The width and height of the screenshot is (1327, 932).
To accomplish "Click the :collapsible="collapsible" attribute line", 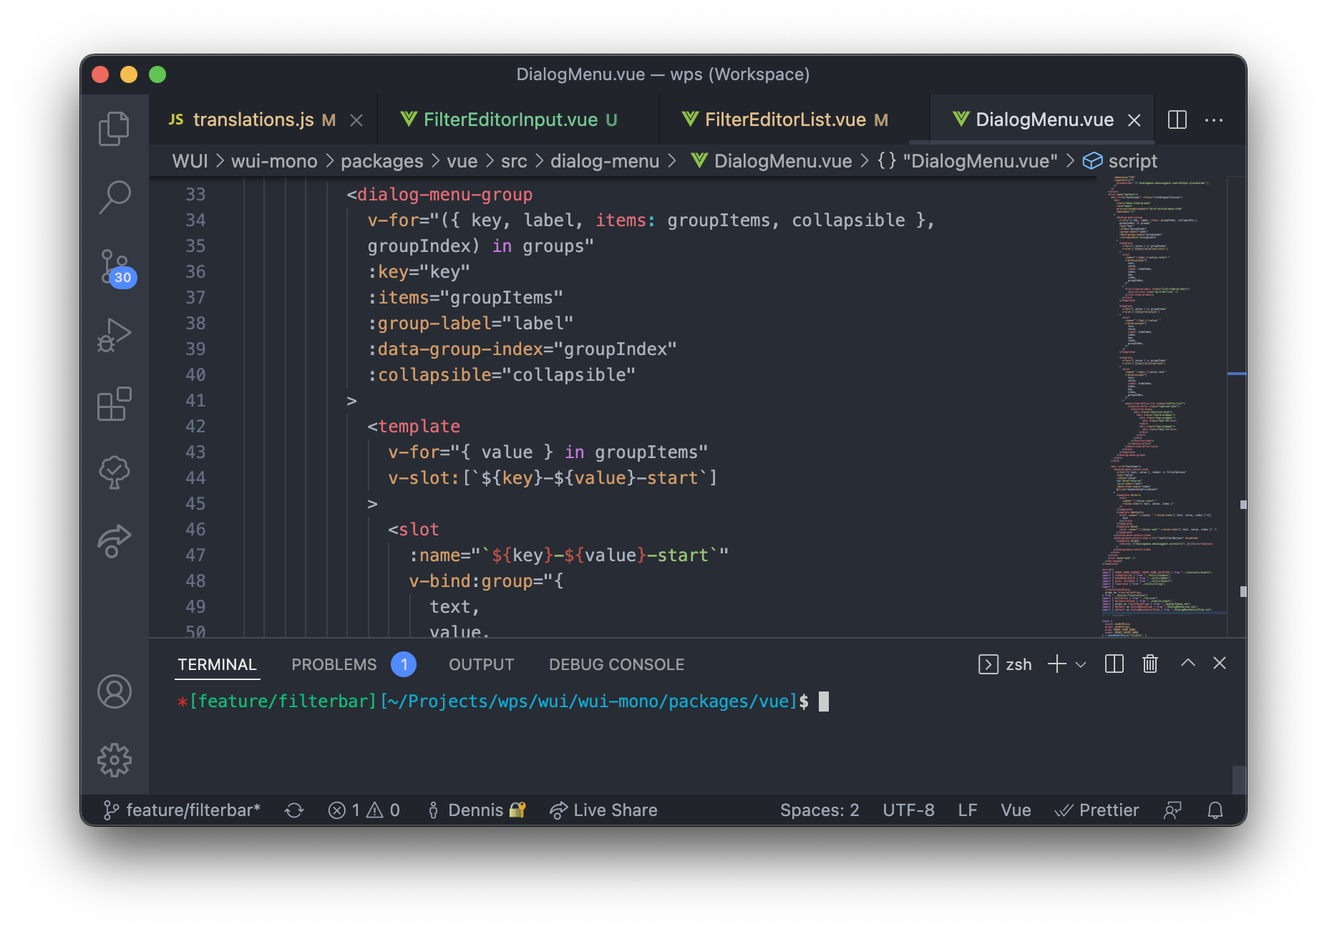I will coord(501,374).
